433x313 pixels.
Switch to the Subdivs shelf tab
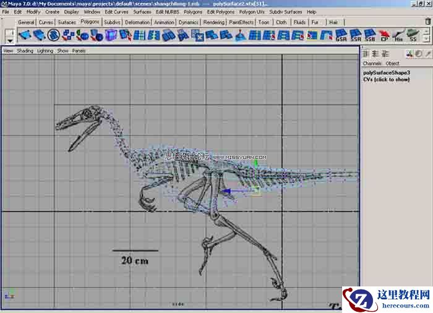click(112, 22)
